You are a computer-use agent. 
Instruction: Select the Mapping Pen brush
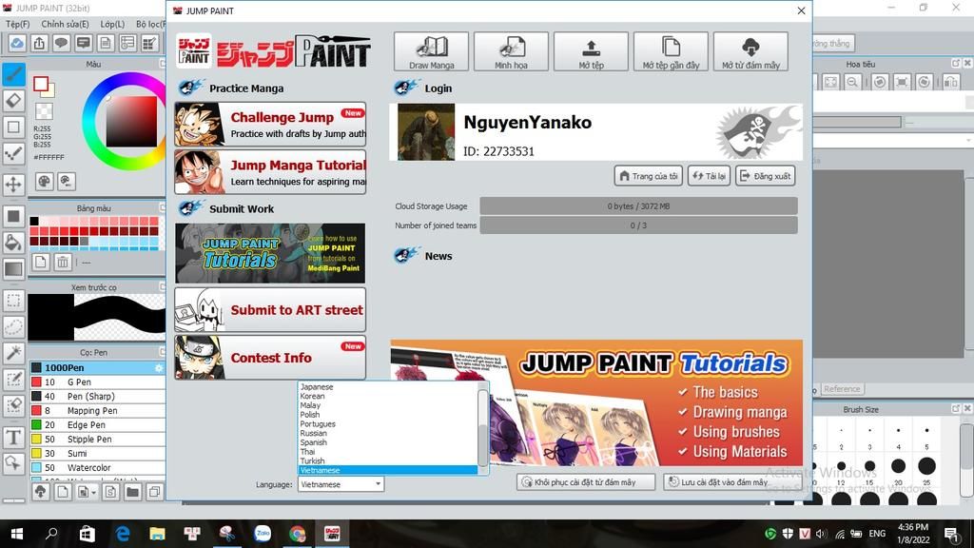[97, 411]
